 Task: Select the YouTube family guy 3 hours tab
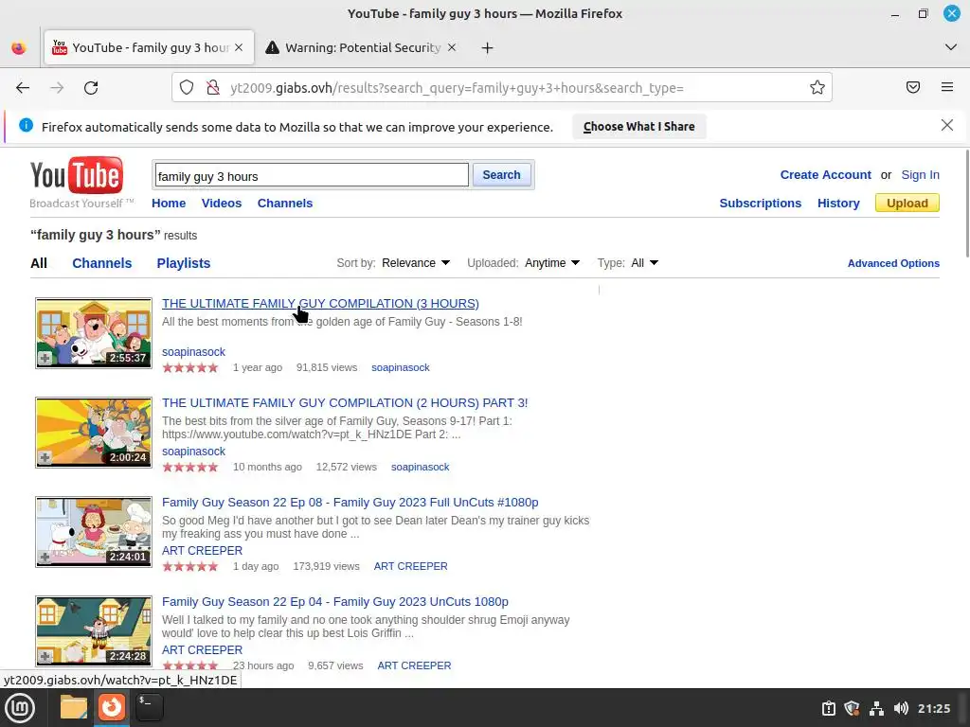tap(149, 47)
